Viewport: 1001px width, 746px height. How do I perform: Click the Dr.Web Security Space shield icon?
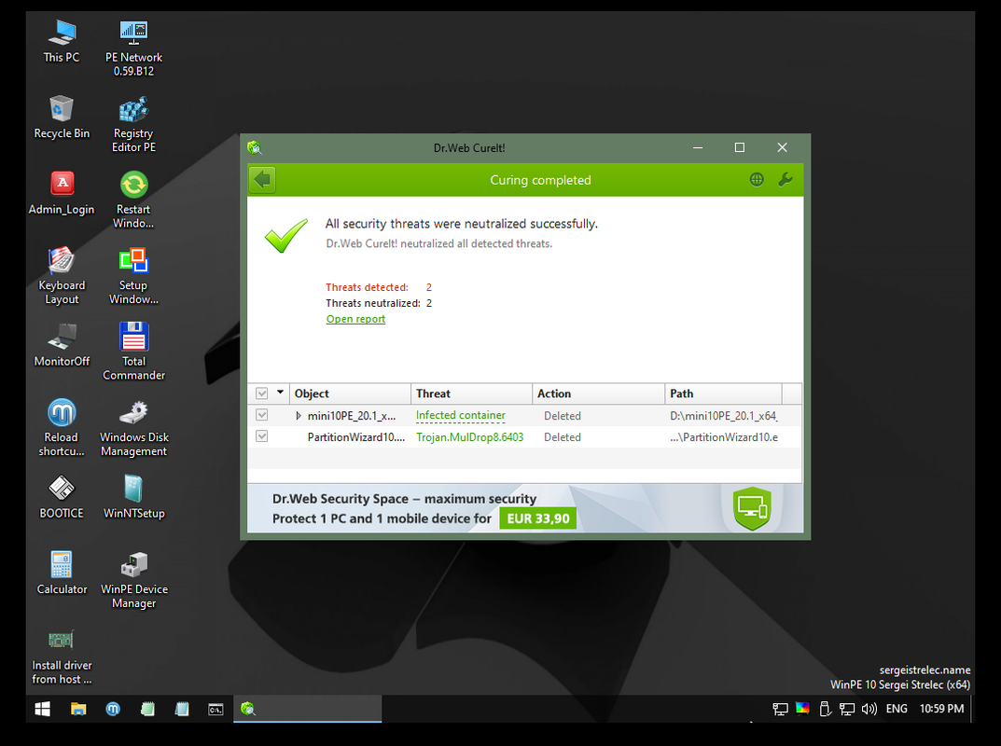[752, 508]
